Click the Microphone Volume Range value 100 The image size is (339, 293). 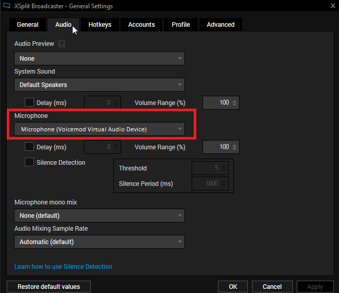[x=224, y=147]
